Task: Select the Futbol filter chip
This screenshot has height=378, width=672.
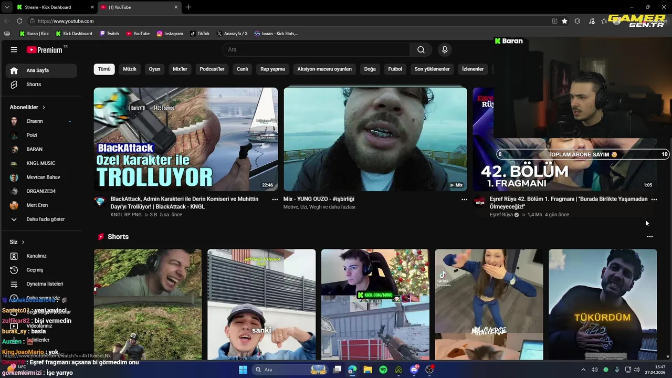Action: point(395,69)
